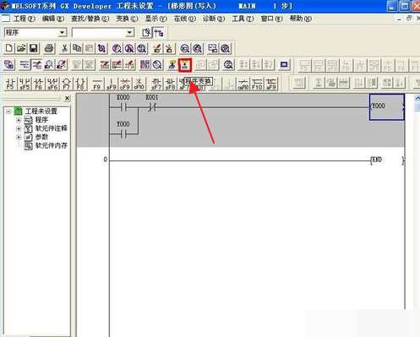Insert output coil F7
The width and height of the screenshot is (420, 337).
(66, 84)
